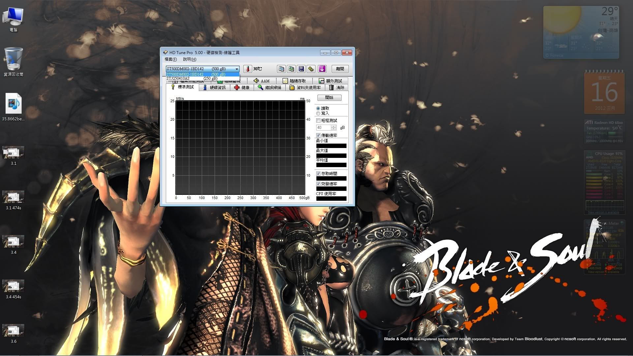Open the 說明(H) menu
The width and height of the screenshot is (633, 356).
point(190,59)
